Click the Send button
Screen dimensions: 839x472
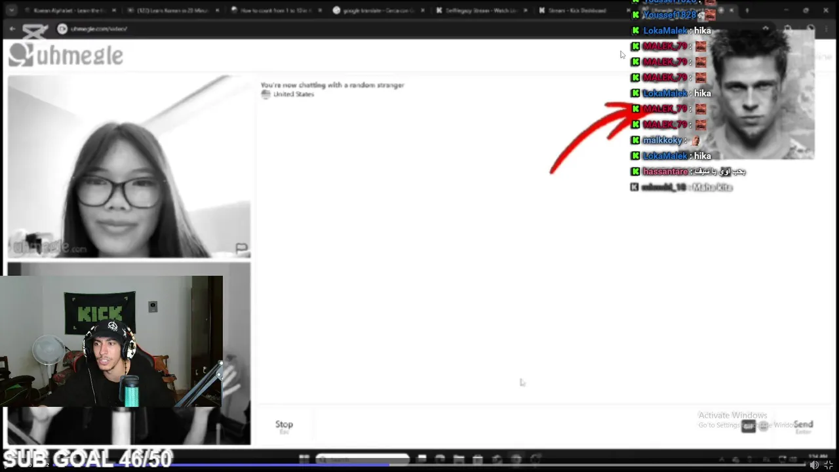pyautogui.click(x=803, y=425)
